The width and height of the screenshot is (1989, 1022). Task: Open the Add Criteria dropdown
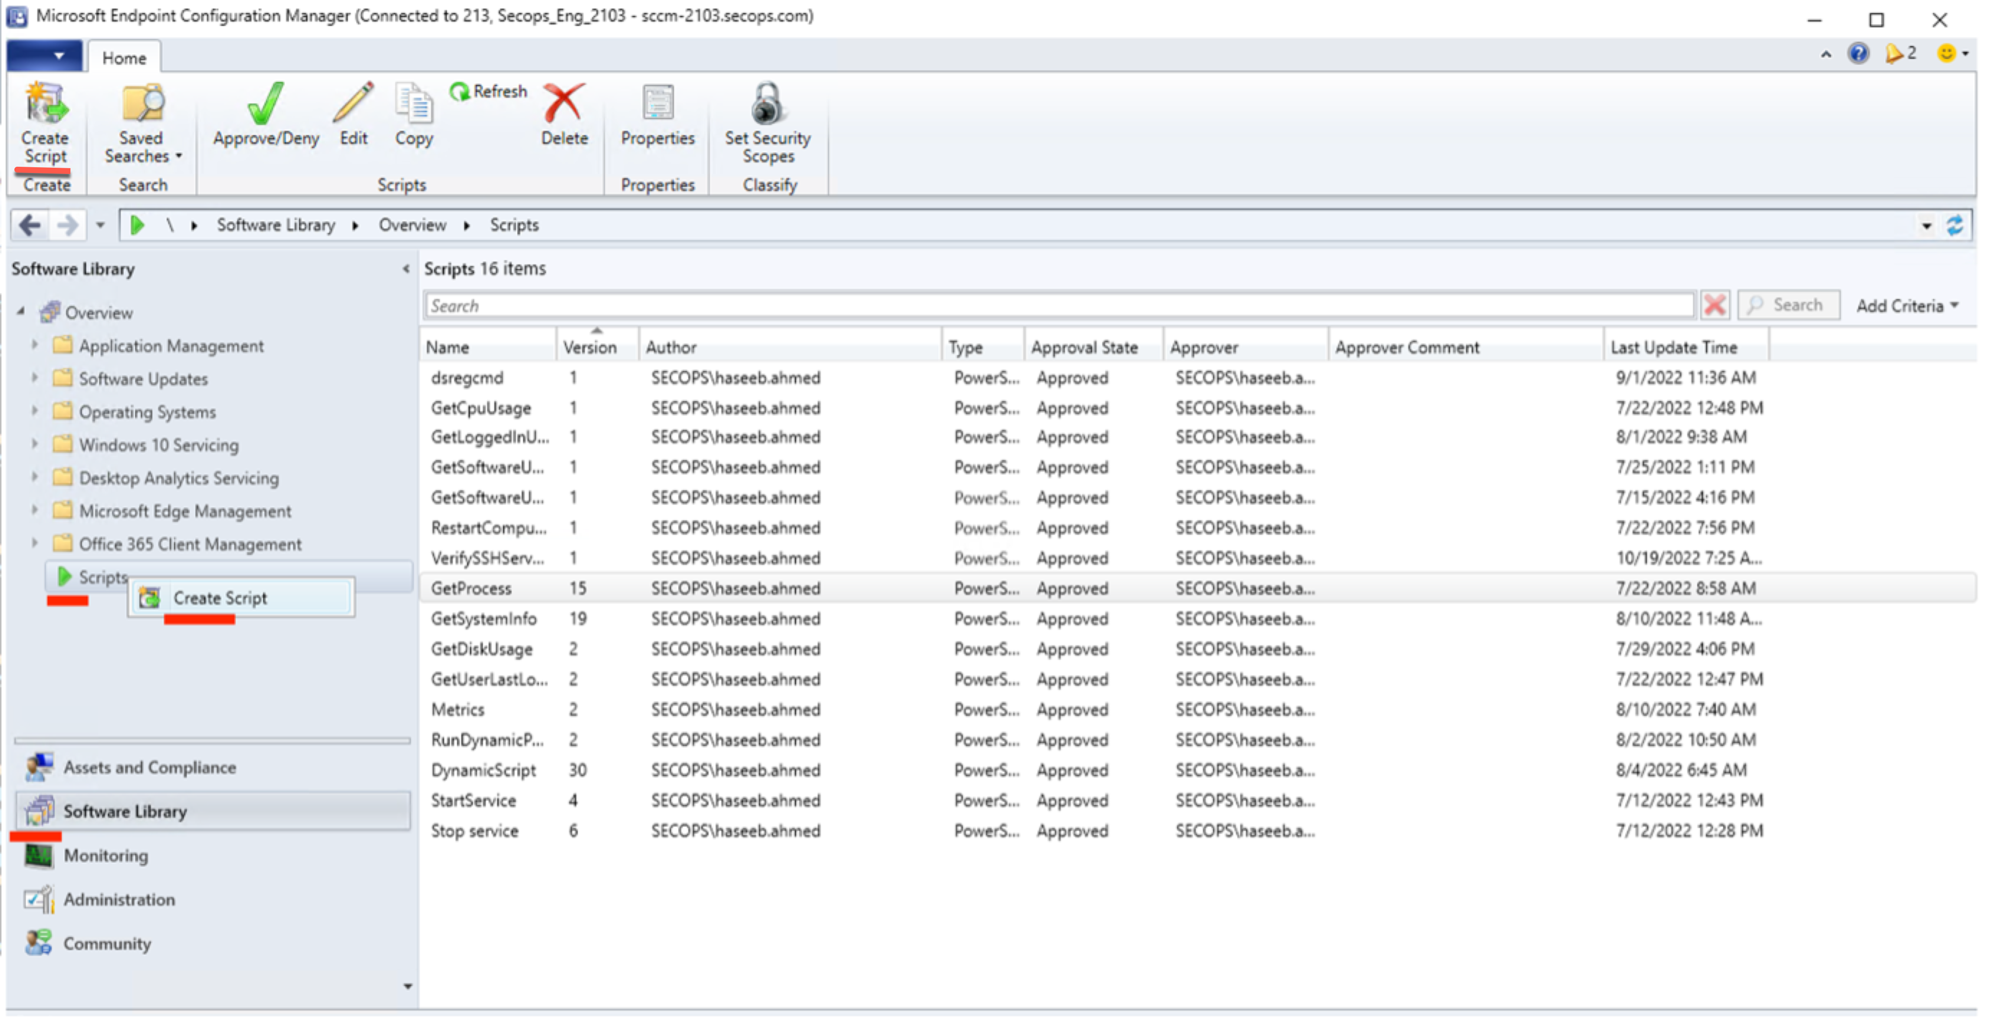click(x=1908, y=306)
